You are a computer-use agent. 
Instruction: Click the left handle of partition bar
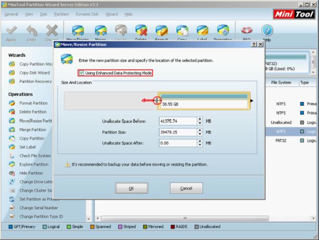point(157,100)
